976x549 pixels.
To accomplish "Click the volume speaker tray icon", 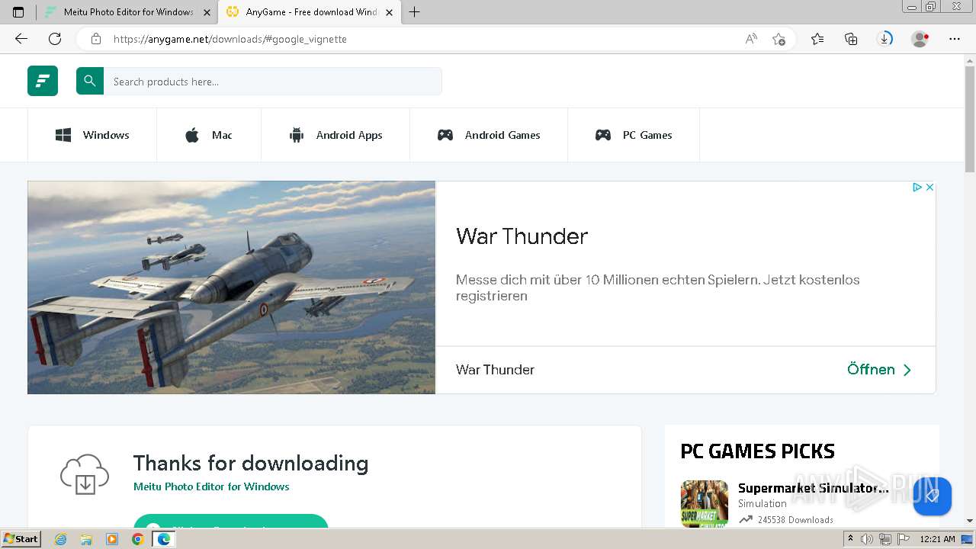I will click(867, 539).
